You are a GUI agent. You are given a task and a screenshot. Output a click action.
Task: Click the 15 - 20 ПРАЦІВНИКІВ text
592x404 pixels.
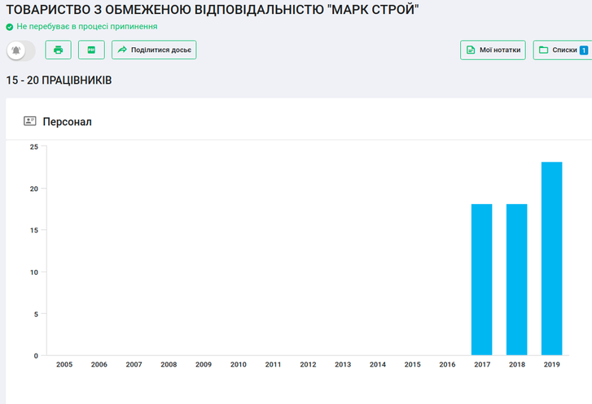pos(59,80)
